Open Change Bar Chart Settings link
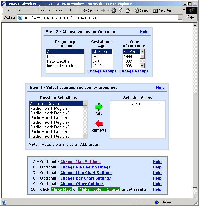Screen dimensions: 199x206 coord(85,178)
